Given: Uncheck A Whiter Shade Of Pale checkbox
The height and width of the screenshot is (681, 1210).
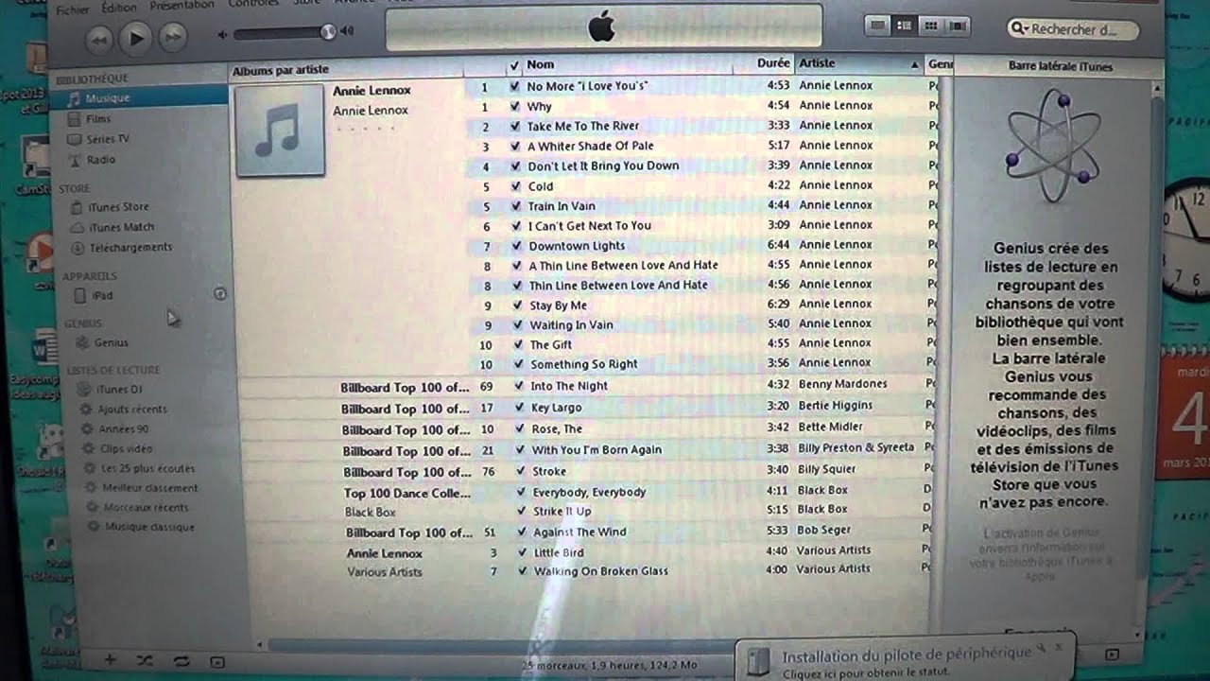Looking at the screenshot, I should [514, 146].
